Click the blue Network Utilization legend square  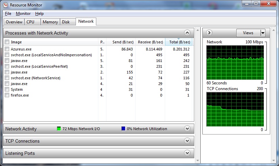123,129
